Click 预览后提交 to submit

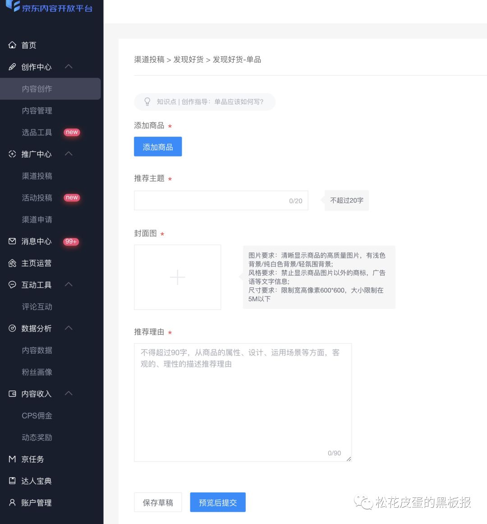coord(218,502)
